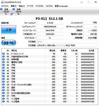Image resolution: width=99 pixels, height=106 pixels.
Task: Click status orb for ID 09 使用時間 row
Action: click(3, 59)
